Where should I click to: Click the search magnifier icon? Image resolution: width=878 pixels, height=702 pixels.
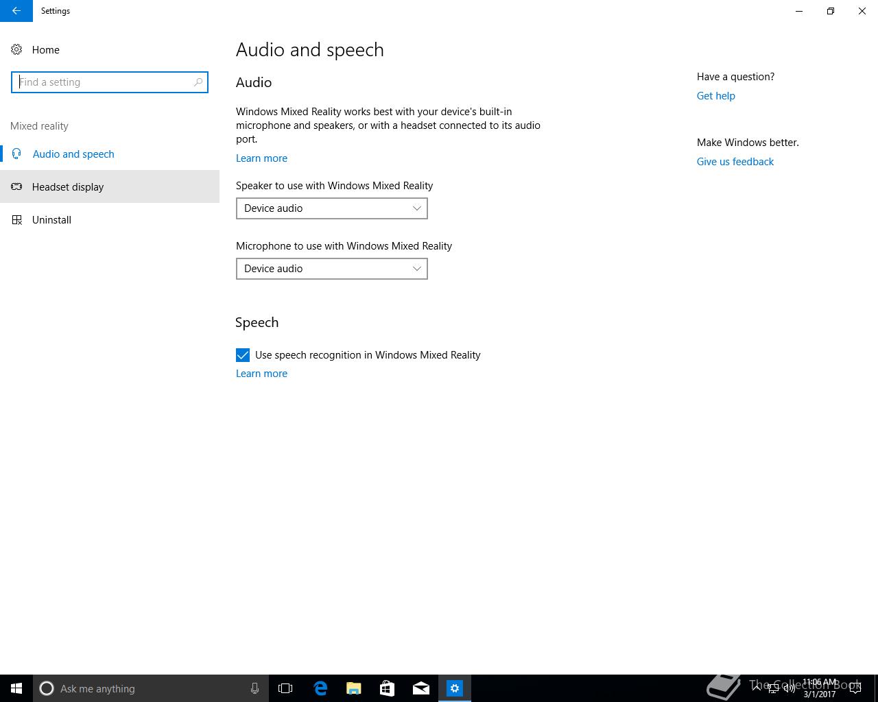click(198, 82)
